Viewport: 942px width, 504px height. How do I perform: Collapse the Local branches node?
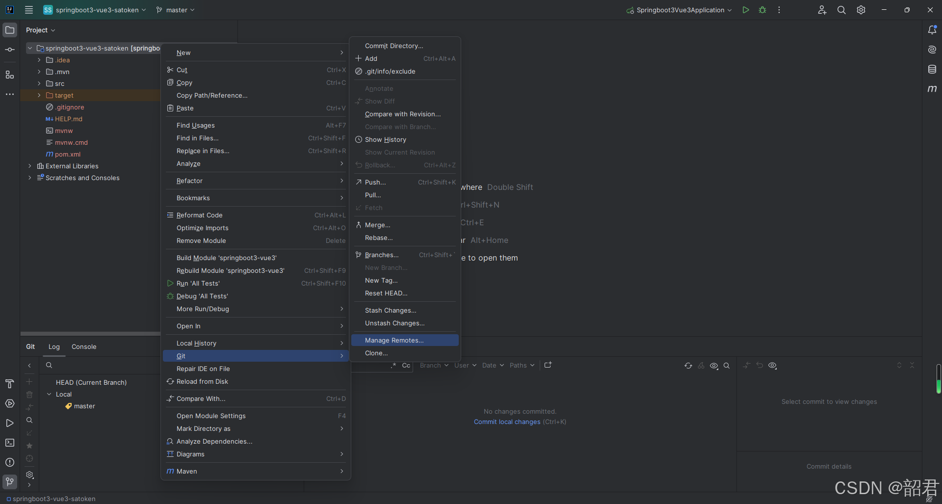coord(49,394)
